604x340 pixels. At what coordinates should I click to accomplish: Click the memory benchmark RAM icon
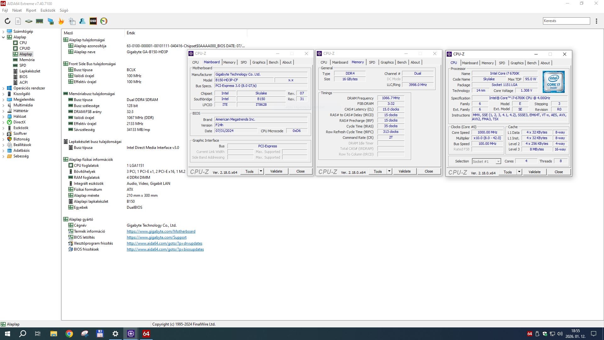(40, 21)
